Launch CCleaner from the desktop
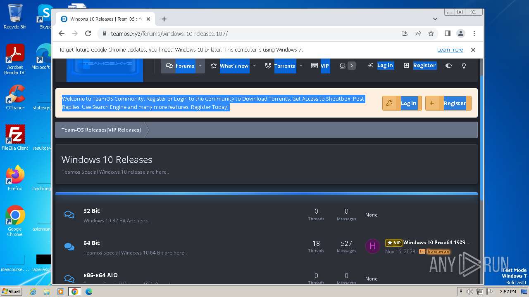This screenshot has height=297, width=529. click(x=15, y=97)
